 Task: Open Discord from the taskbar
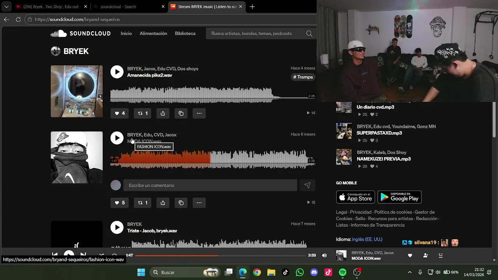[x=314, y=272]
